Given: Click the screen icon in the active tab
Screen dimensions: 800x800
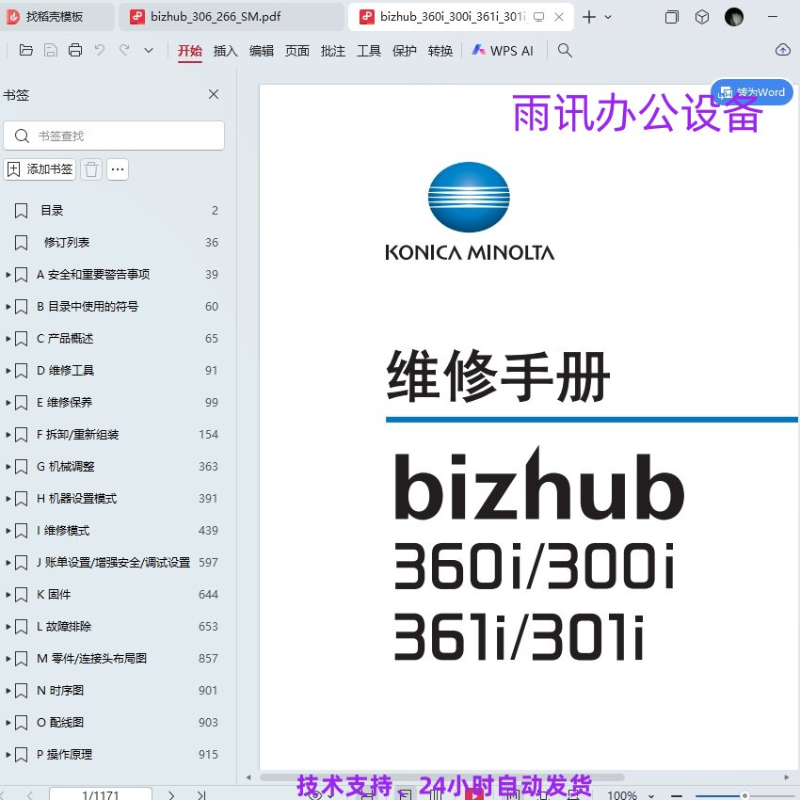Looking at the screenshot, I should [x=538, y=17].
